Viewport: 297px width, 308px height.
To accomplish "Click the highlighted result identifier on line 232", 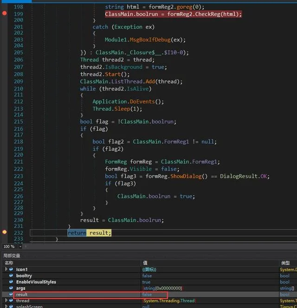I will click(99, 233).
